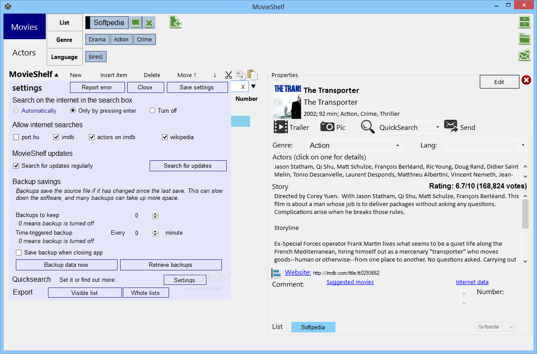The image size is (537, 354).
Task: Filter by the Drama genre tag
Action: pos(97,40)
